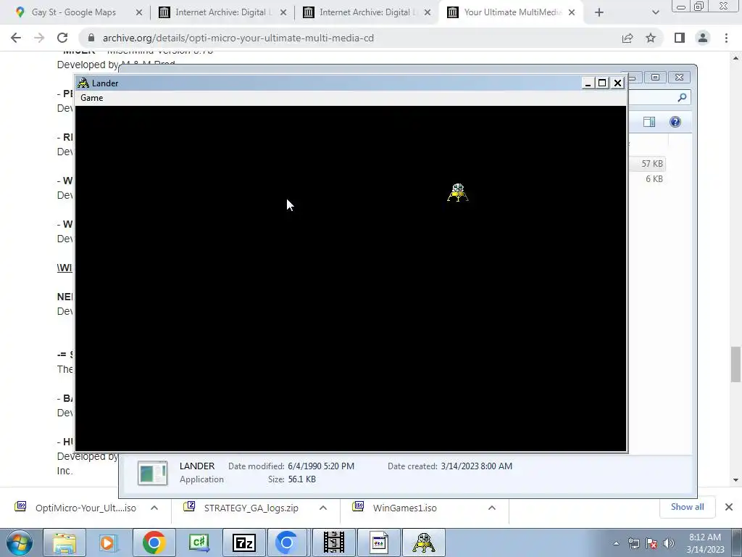
Task: Open 7-Zip from taskbar
Action: pyautogui.click(x=243, y=542)
